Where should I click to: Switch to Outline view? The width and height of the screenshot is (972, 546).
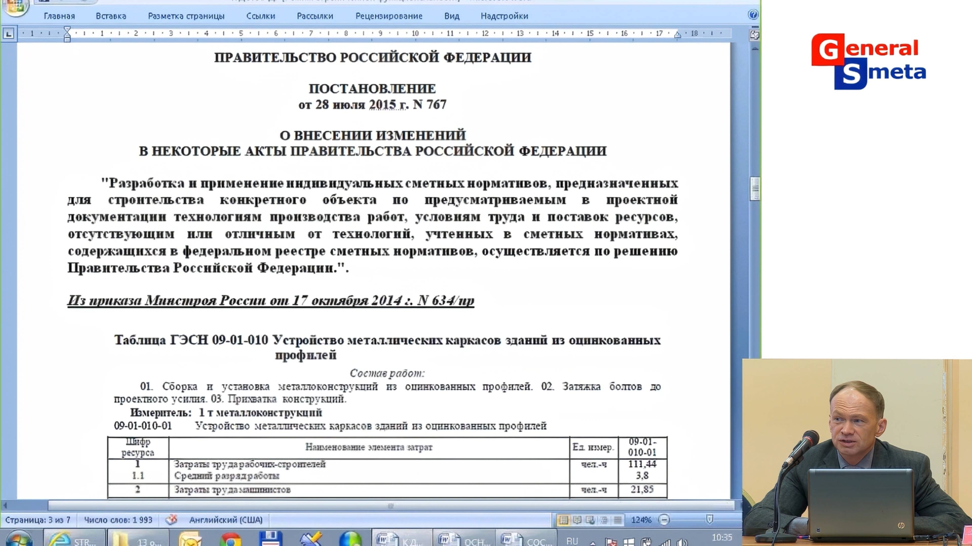point(604,520)
